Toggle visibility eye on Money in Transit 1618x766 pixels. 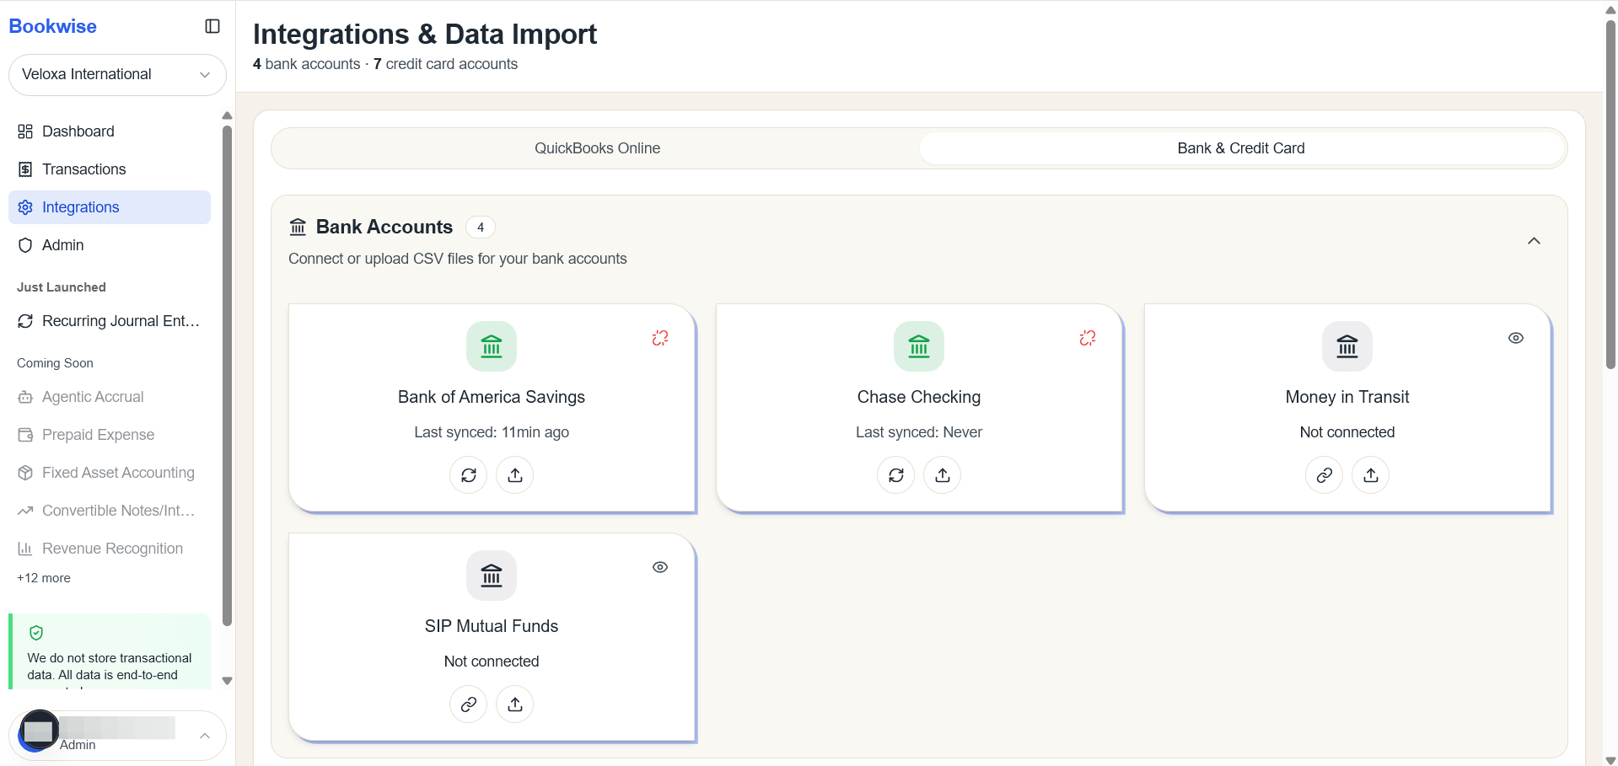[x=1516, y=338]
